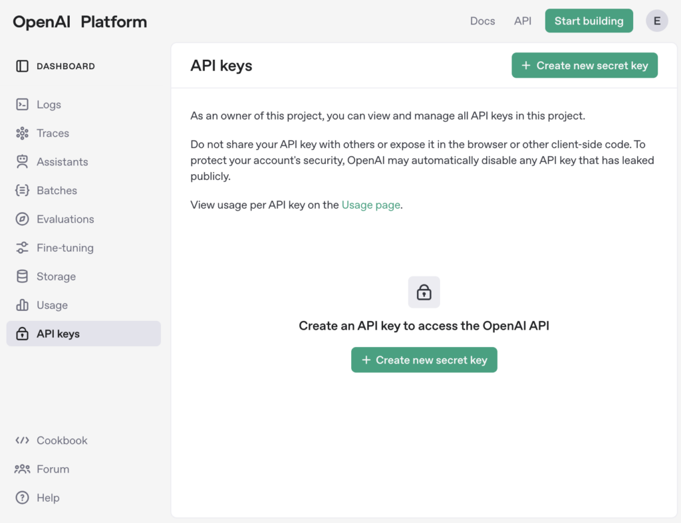Click the Assistants robot icon
This screenshot has width=681, height=523.
[22, 162]
